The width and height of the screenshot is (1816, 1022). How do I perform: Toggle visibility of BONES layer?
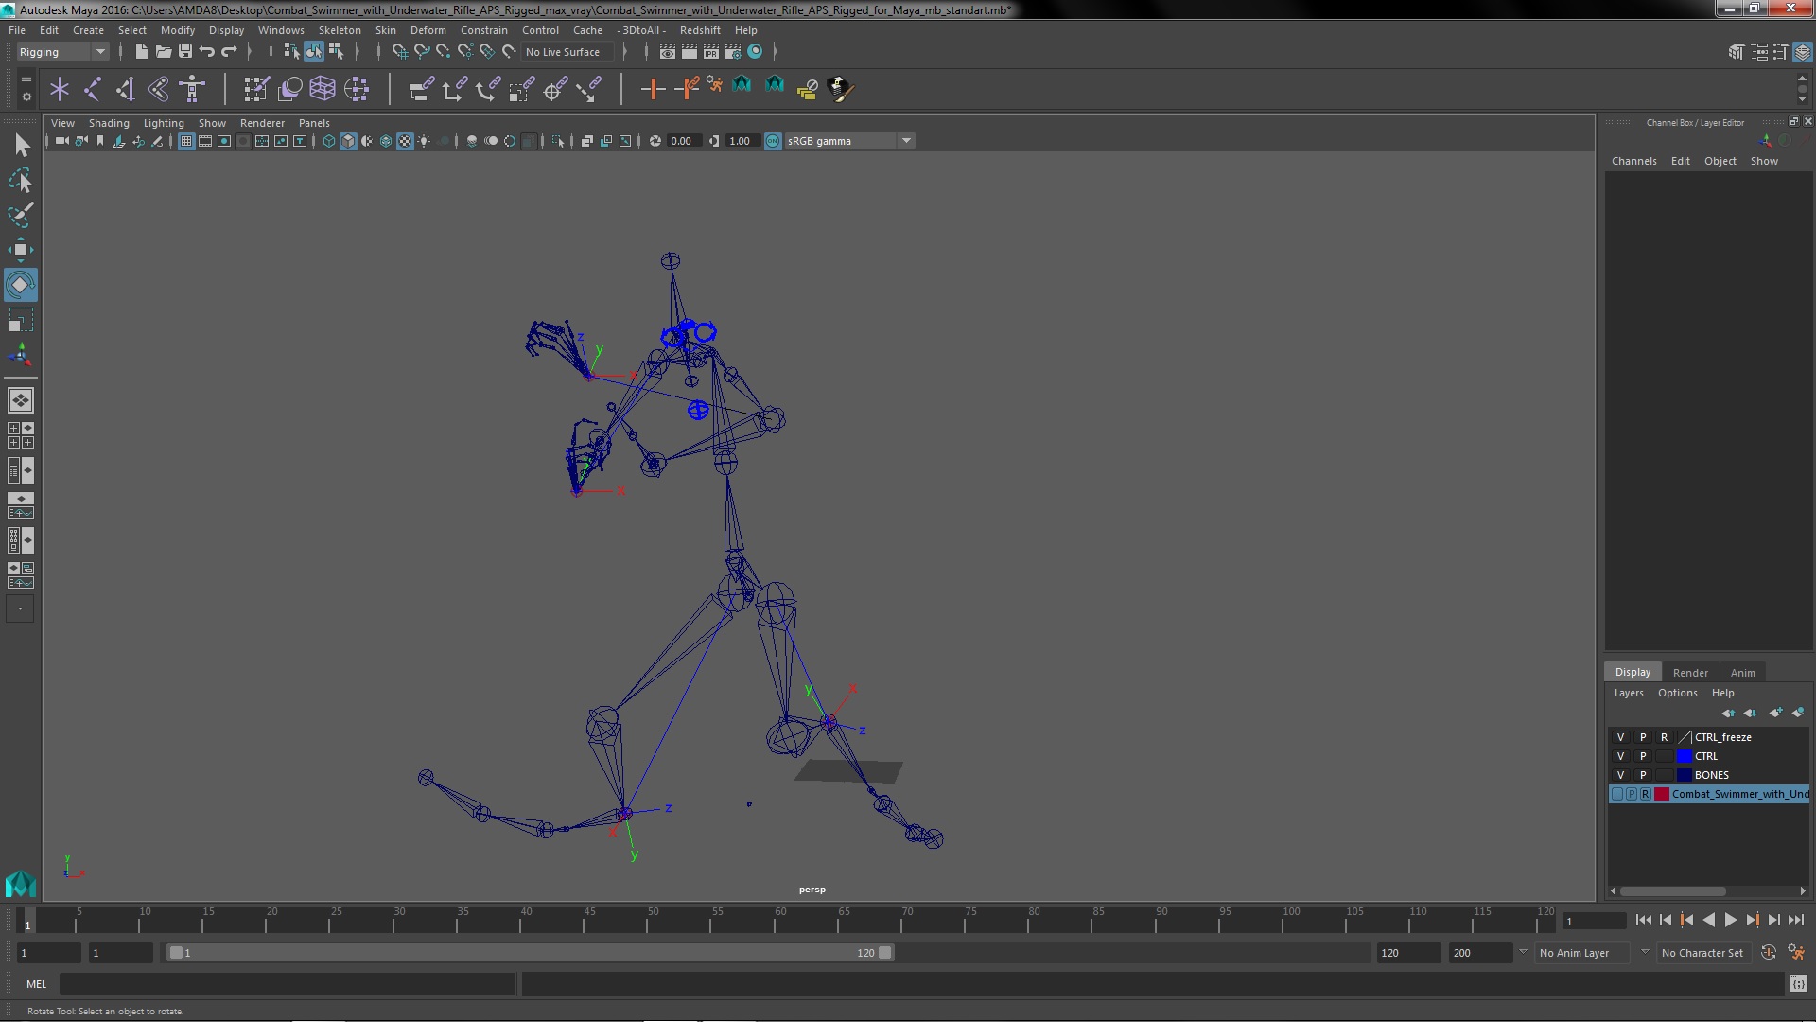click(x=1620, y=775)
